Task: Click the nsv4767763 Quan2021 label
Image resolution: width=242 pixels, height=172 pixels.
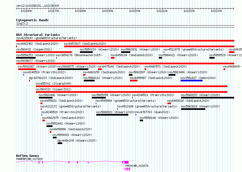Action: pos(153,112)
